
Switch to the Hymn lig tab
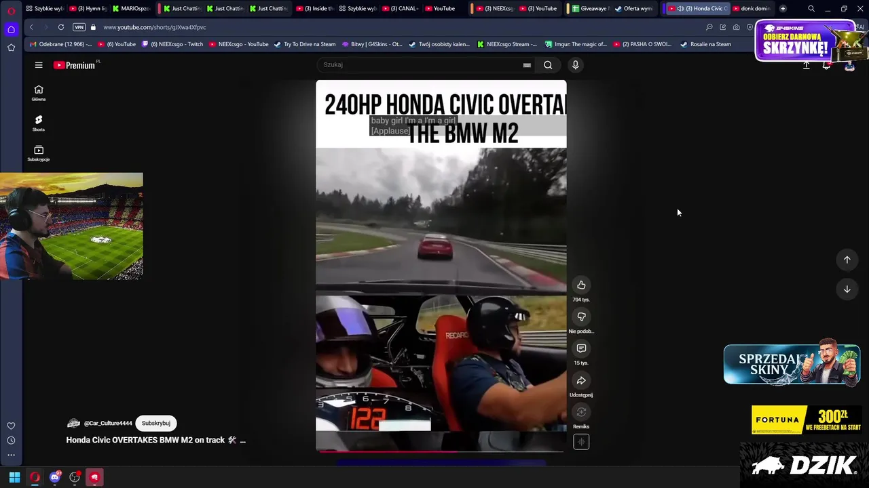89,9
